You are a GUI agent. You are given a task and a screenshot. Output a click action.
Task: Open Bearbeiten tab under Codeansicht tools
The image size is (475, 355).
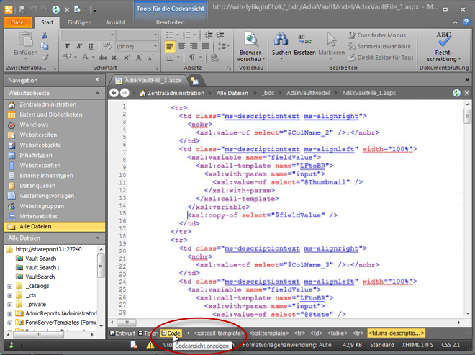(171, 22)
